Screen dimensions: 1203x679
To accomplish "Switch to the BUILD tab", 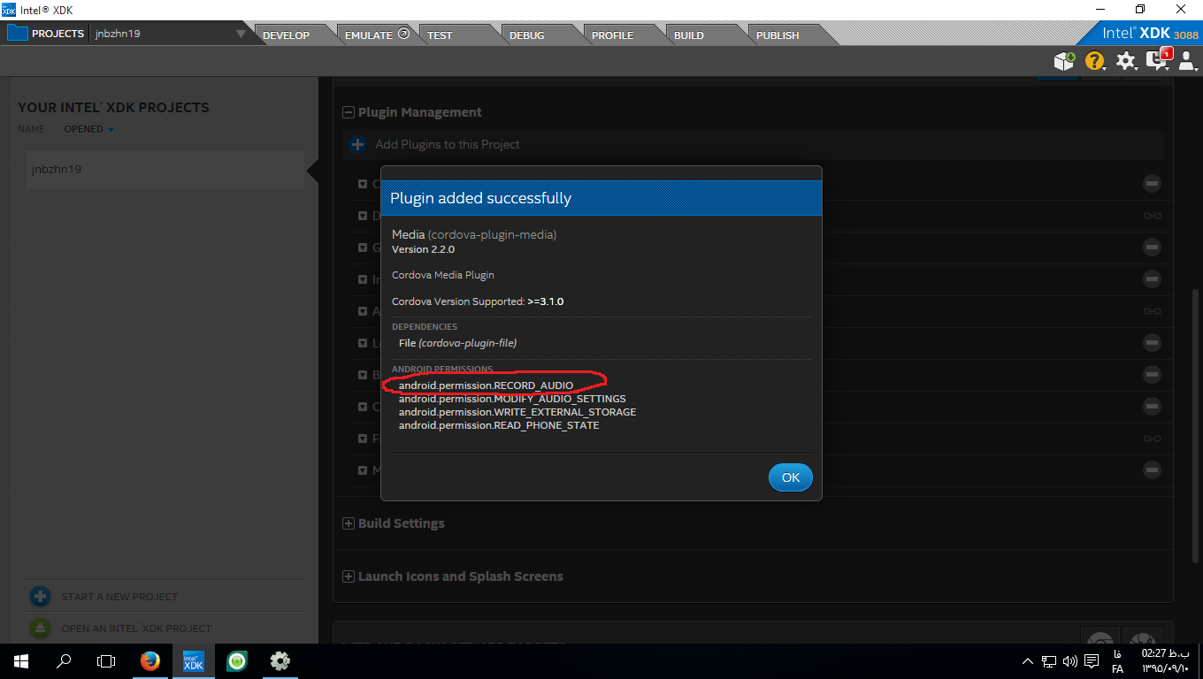I will [689, 35].
